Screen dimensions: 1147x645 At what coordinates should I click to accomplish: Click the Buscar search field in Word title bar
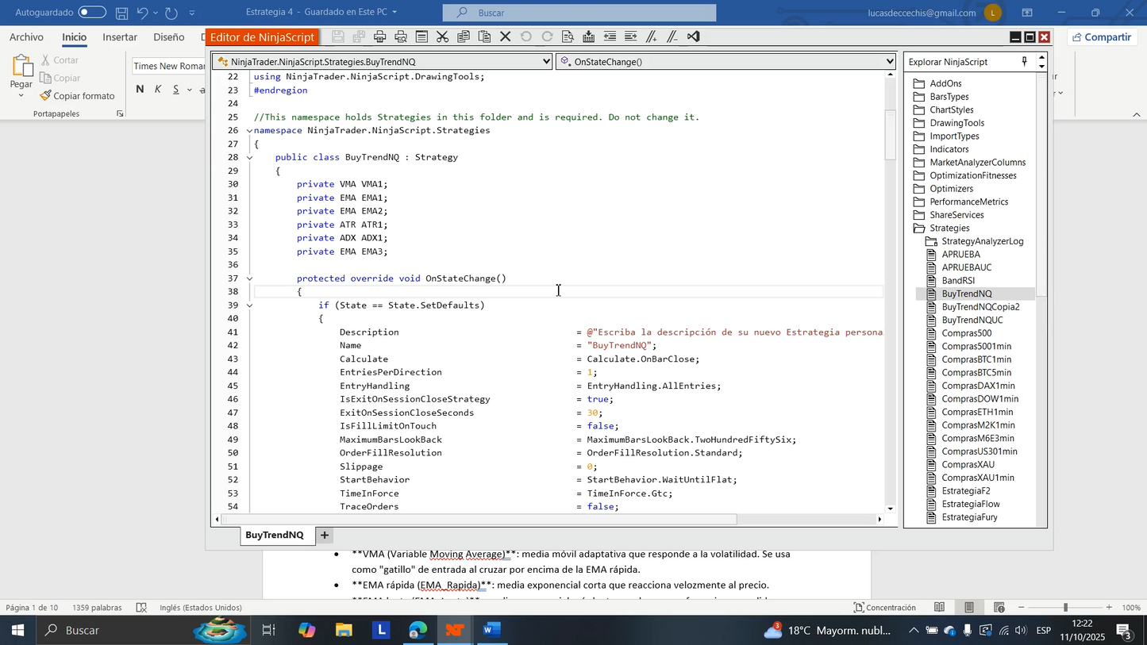point(579,13)
